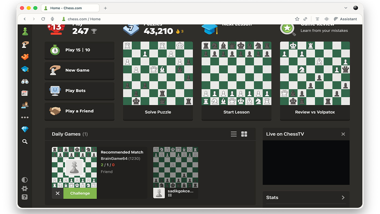Expand the Stats panel chevron

coord(343,197)
